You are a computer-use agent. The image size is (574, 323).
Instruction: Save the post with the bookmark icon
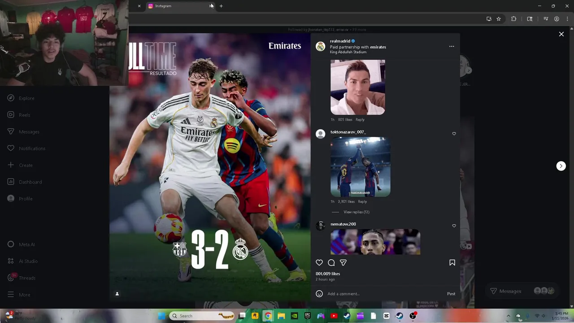[x=452, y=263]
